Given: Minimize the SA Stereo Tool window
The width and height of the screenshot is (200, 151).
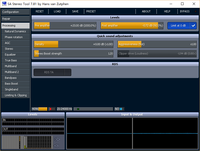Looking at the screenshot, I should click(x=171, y=4).
